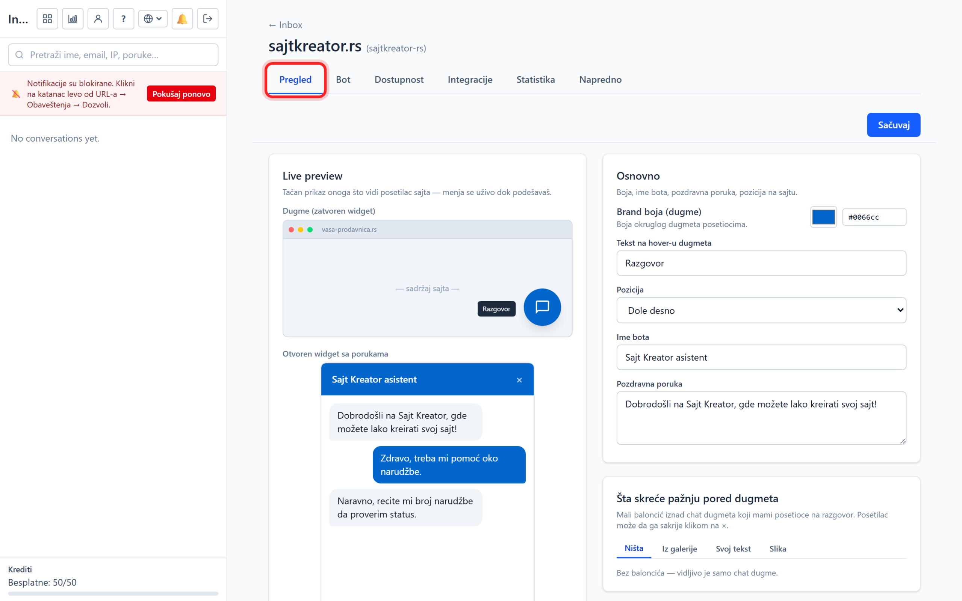Image resolution: width=962 pixels, height=601 pixels.
Task: Click the search magnifier icon
Action: [20, 55]
